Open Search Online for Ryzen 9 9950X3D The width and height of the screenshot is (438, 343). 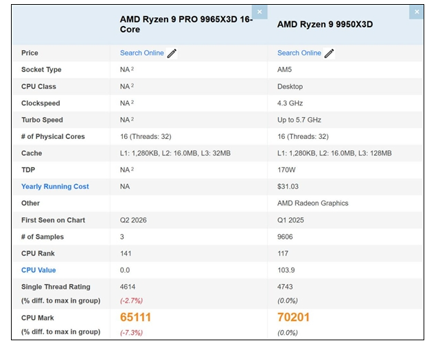[299, 53]
